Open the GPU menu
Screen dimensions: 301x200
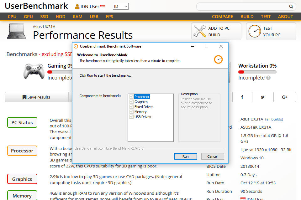pyautogui.click(x=28, y=17)
